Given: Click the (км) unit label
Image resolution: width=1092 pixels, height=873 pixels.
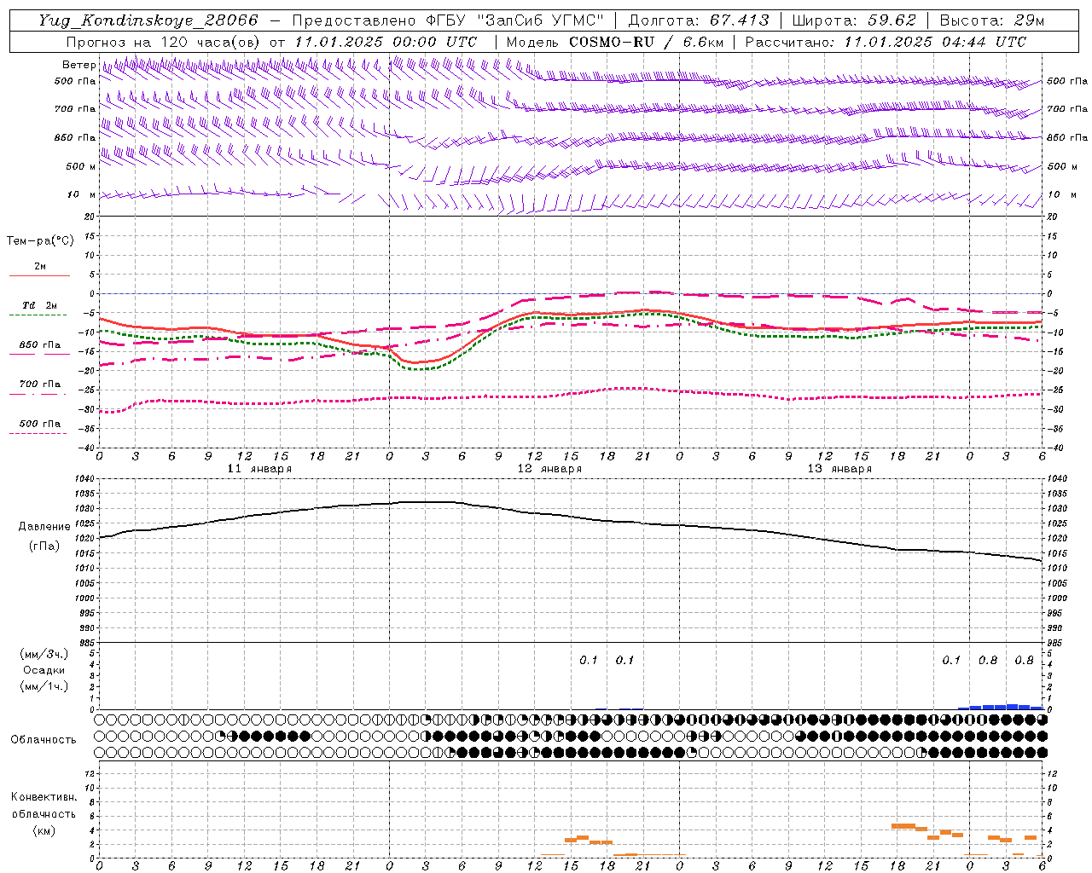Looking at the screenshot, I should [44, 830].
